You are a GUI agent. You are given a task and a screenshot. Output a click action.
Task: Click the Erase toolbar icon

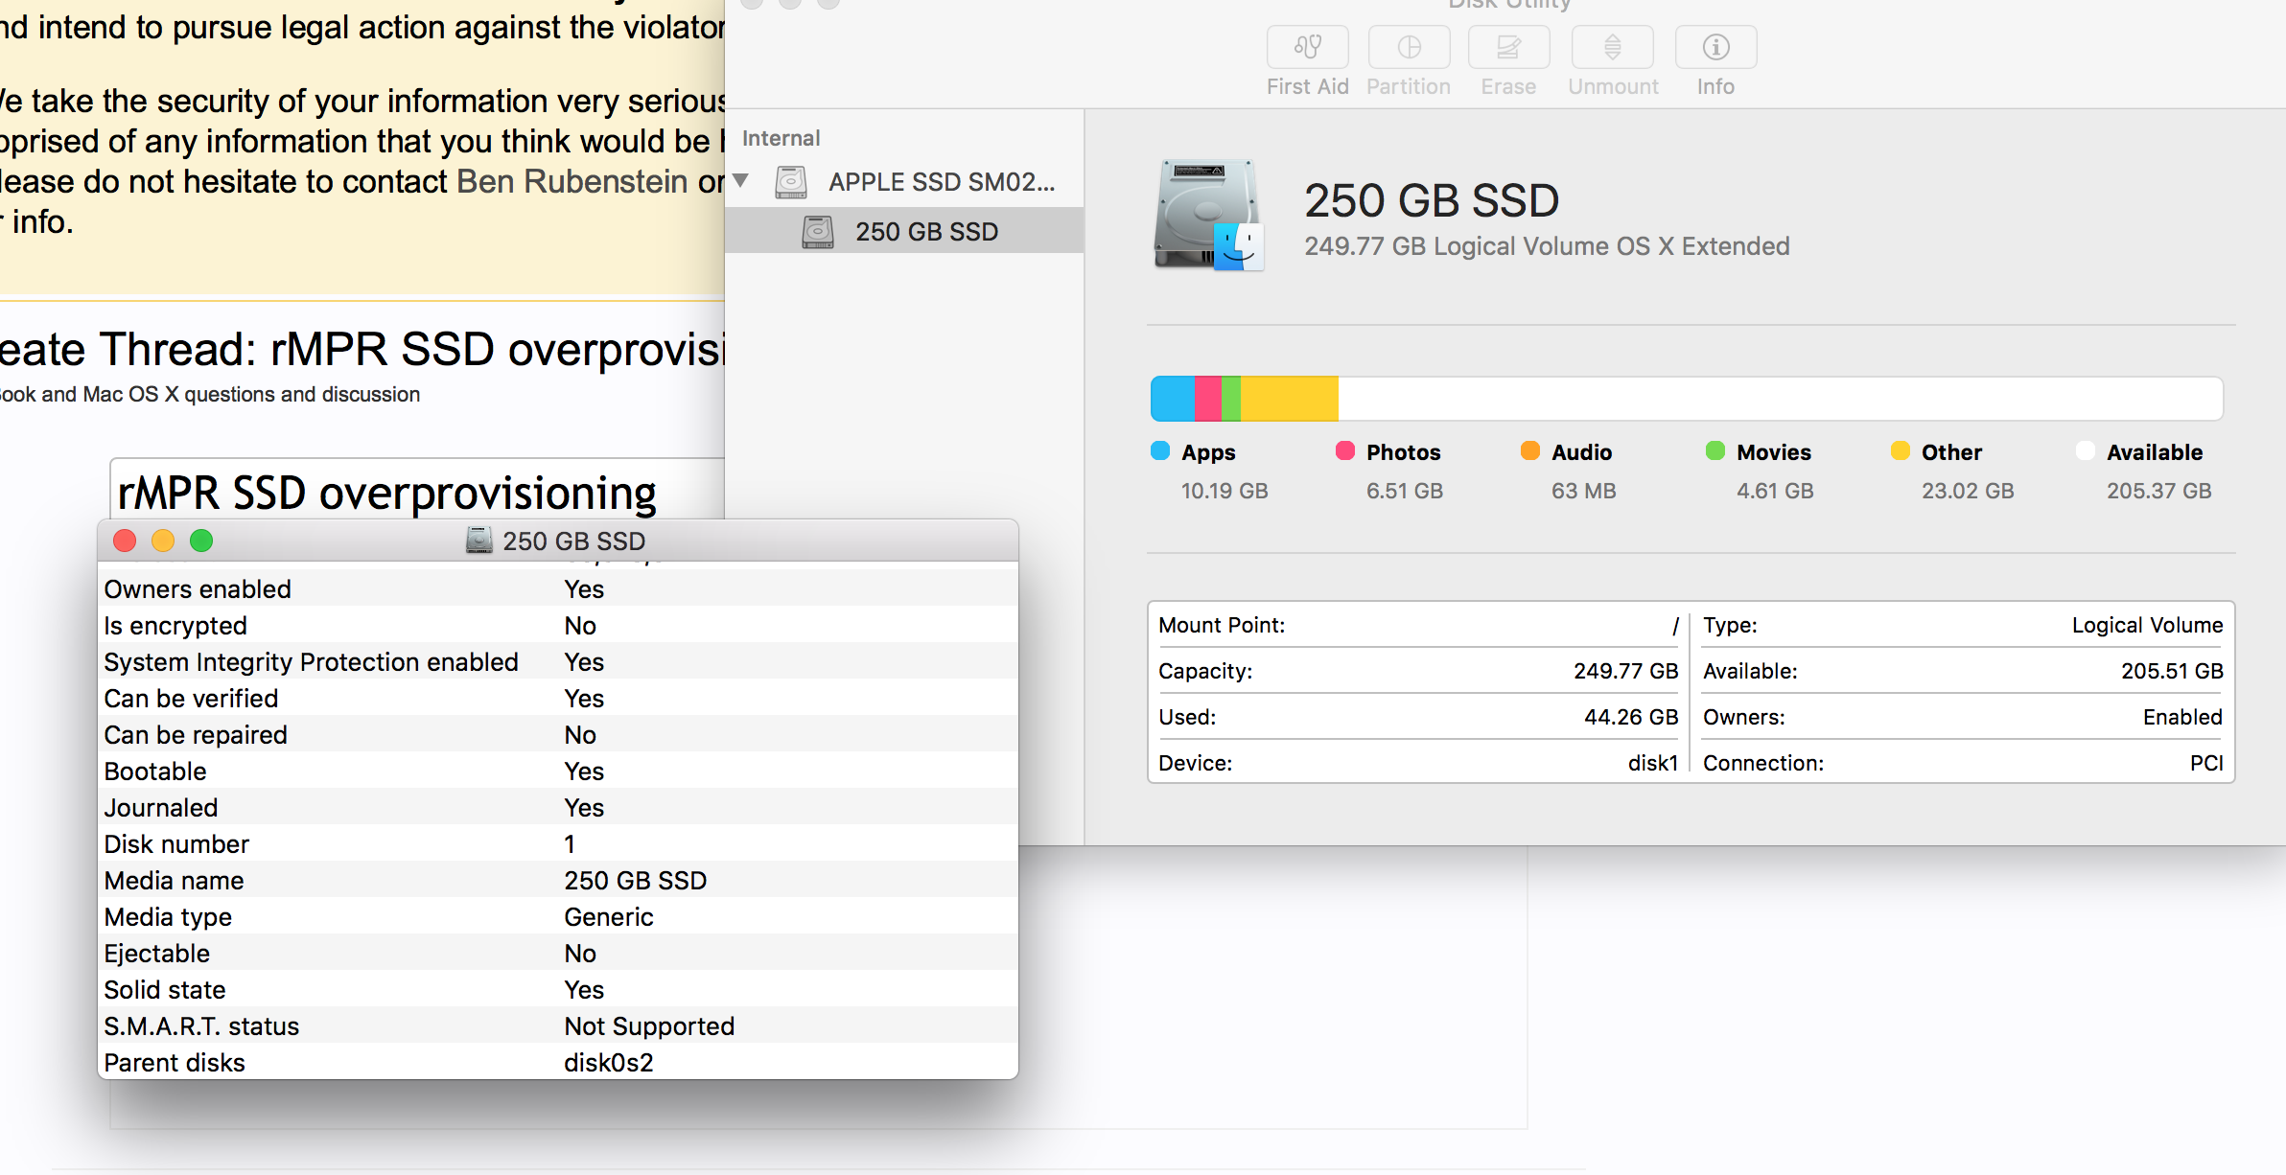point(1508,47)
